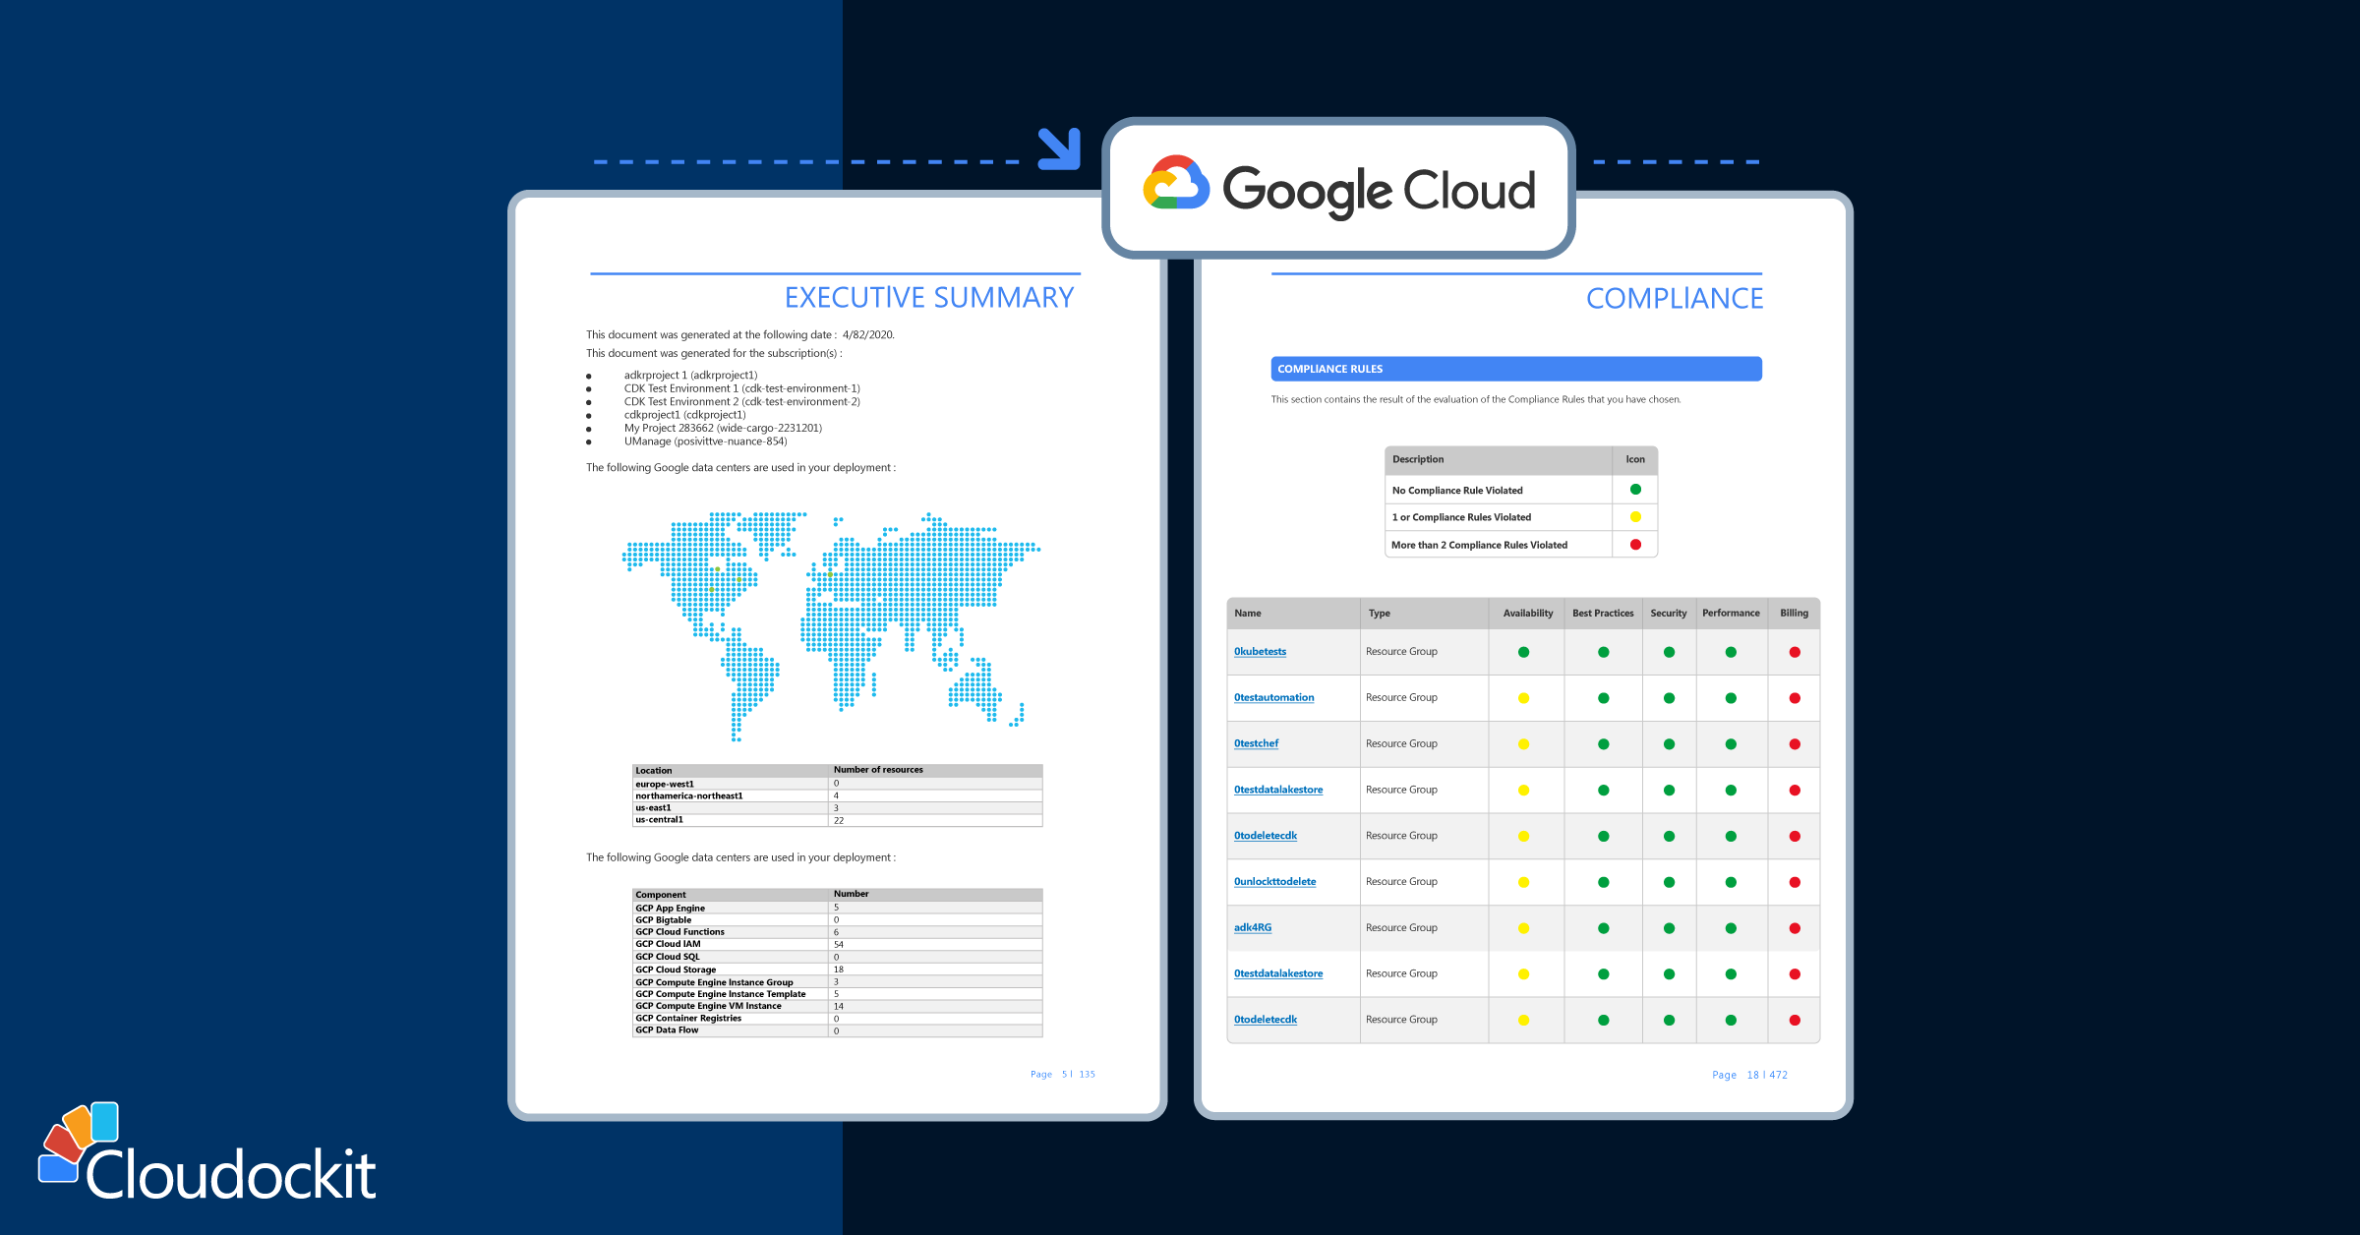Click the GCP Cloud SQL row

pos(837,956)
